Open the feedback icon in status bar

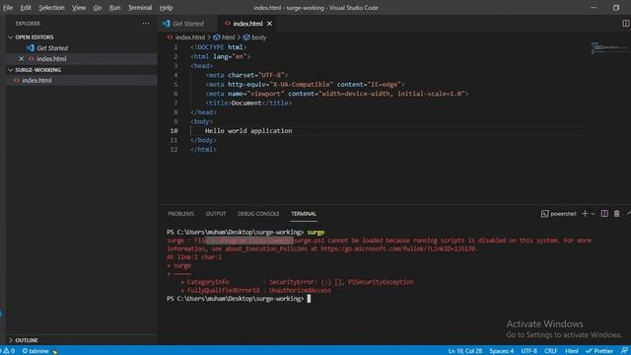624,351
